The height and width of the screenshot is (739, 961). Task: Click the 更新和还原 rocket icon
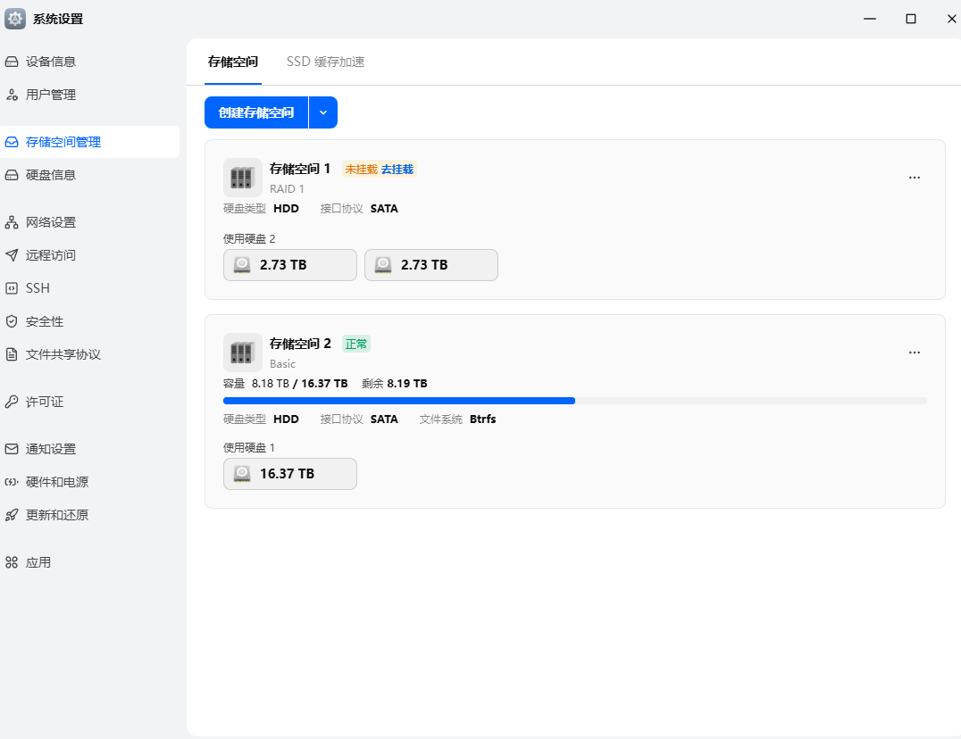[12, 515]
